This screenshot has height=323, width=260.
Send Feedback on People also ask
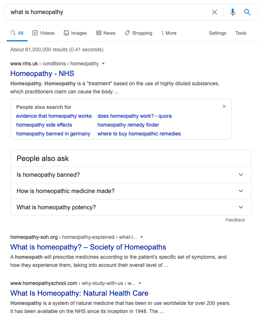click(235, 220)
